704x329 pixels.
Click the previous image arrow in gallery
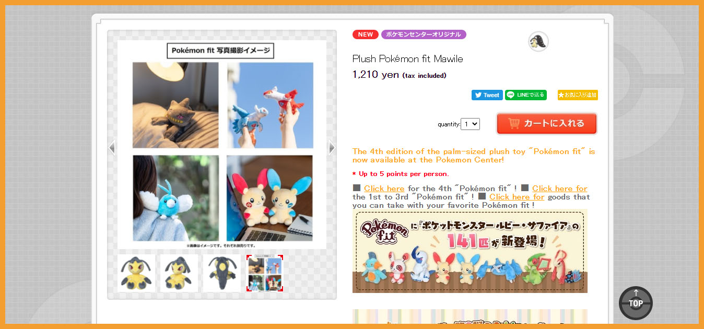[112, 148]
